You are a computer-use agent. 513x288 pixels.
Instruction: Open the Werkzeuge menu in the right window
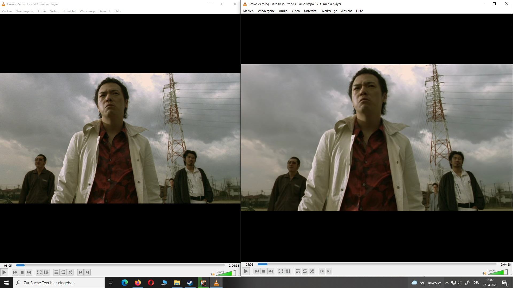(x=329, y=11)
